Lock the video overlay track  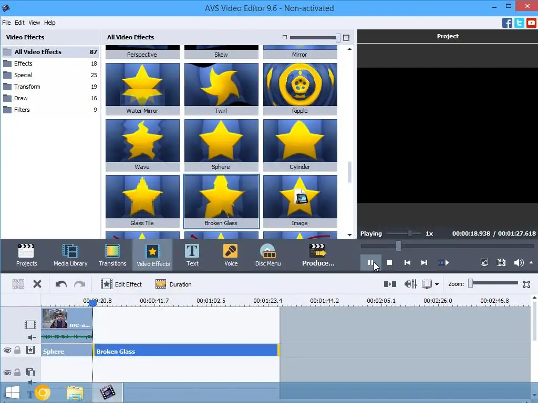(17, 372)
